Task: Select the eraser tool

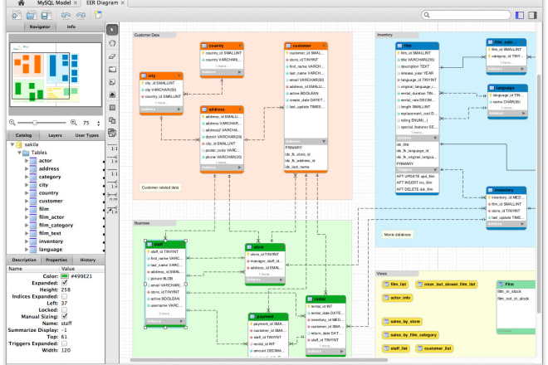Action: pos(112,56)
